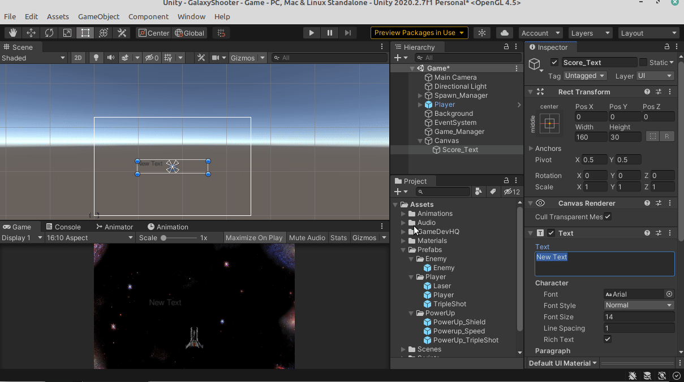Open the Layer dropdown showing UI
Image resolution: width=684 pixels, height=382 pixels.
[655, 76]
